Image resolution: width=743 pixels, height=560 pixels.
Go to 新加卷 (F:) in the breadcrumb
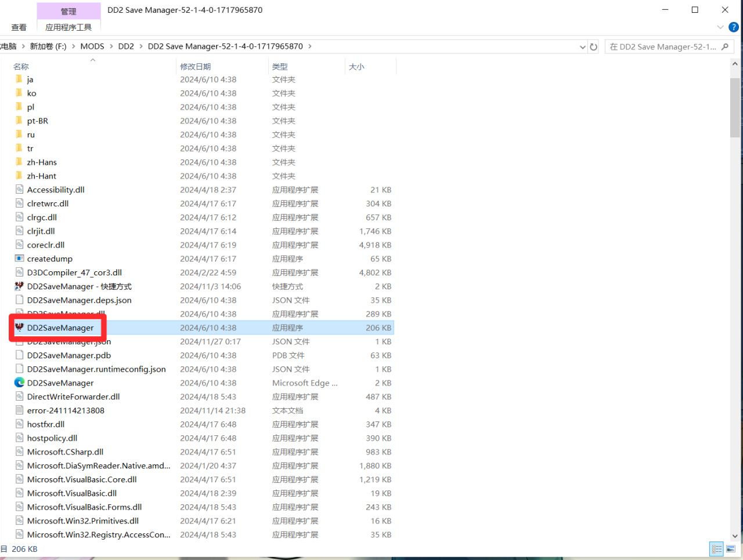(x=48, y=46)
